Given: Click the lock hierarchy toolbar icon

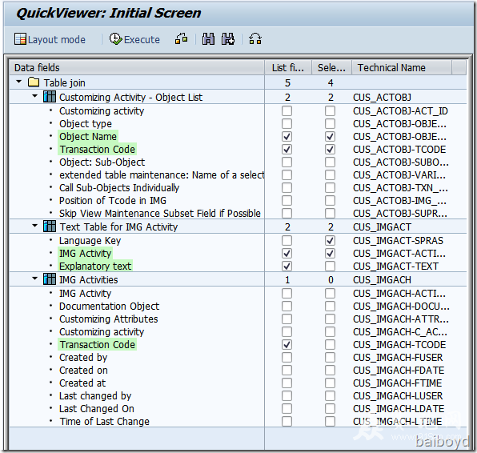Looking at the screenshot, I should tap(182, 39).
